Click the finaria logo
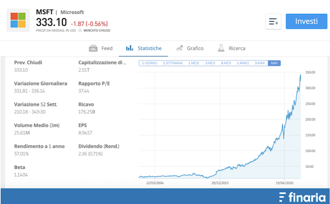 (302, 197)
